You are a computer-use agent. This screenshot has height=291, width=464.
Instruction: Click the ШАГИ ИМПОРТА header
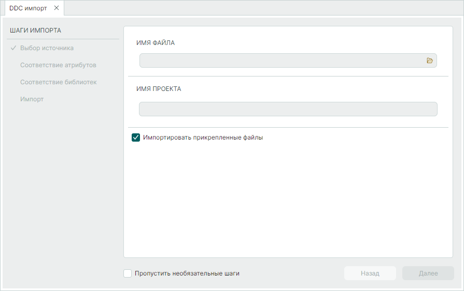tap(35, 30)
